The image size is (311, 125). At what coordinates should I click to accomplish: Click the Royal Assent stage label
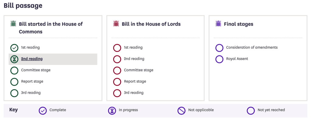[237, 59]
